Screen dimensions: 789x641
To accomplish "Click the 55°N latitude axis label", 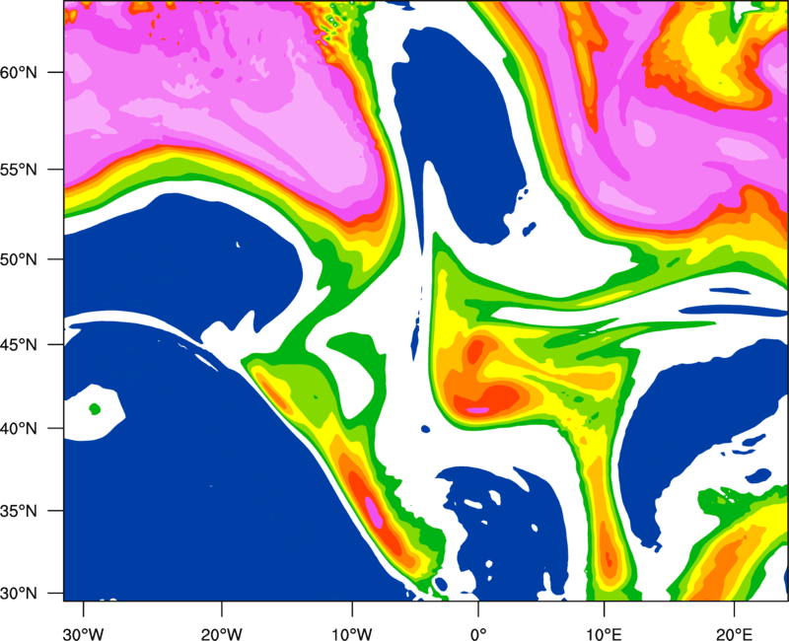I will point(19,170).
